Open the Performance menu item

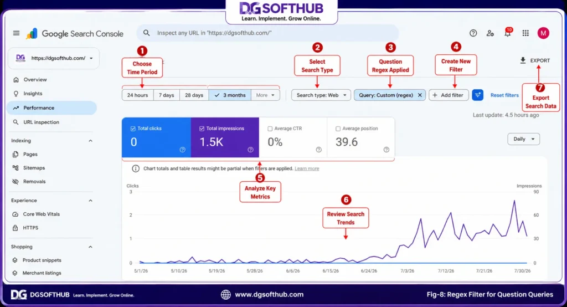click(x=51, y=108)
